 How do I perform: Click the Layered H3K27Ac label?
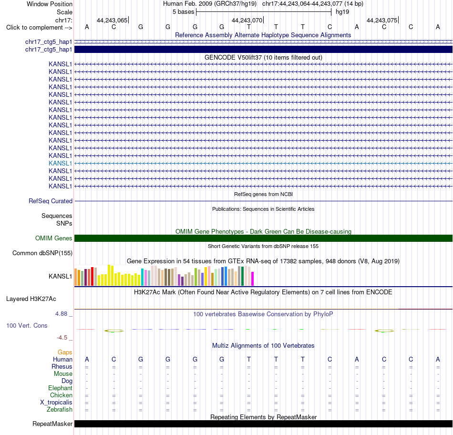point(31,299)
